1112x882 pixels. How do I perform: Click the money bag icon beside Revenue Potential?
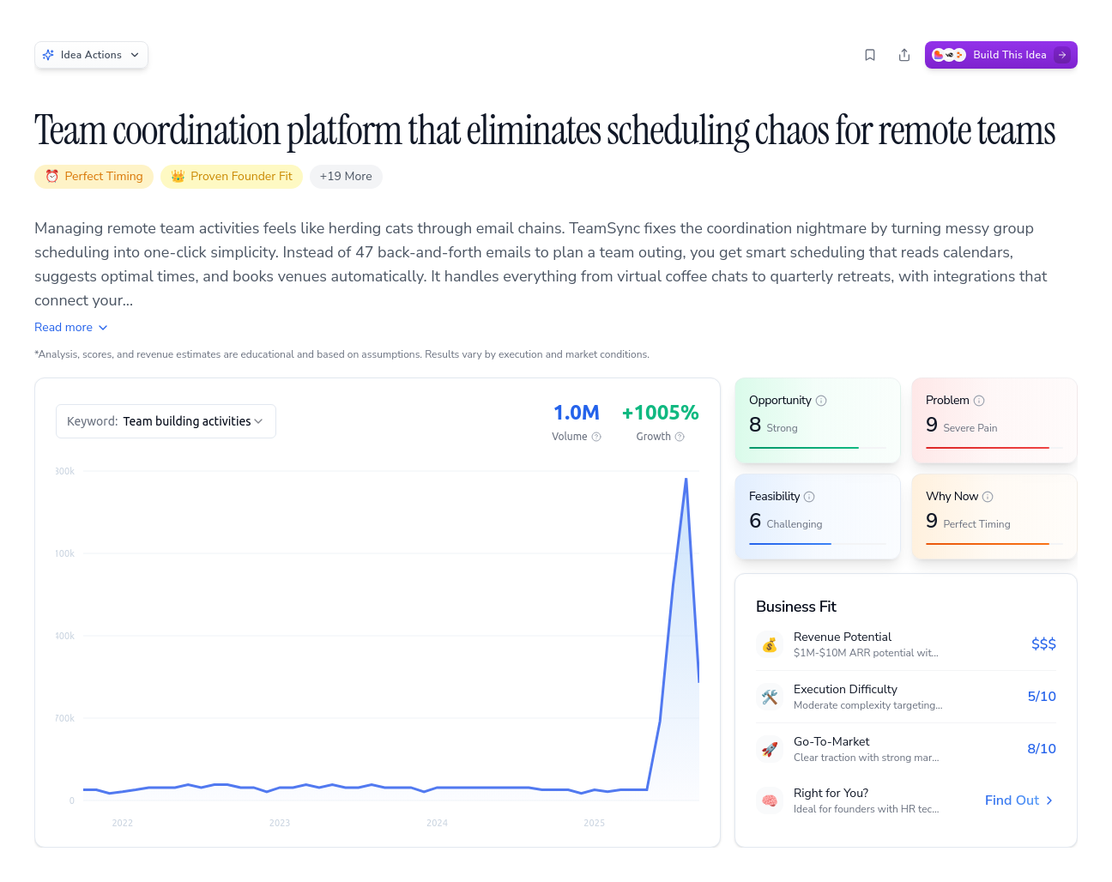pyautogui.click(x=770, y=644)
